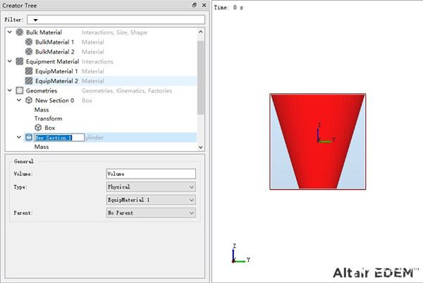Click the red cone geometry in the viewport
423x283 pixels.
point(317,141)
